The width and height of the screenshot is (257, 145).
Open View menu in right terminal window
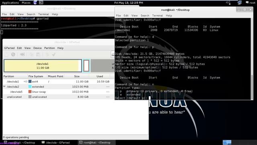point(135,15)
